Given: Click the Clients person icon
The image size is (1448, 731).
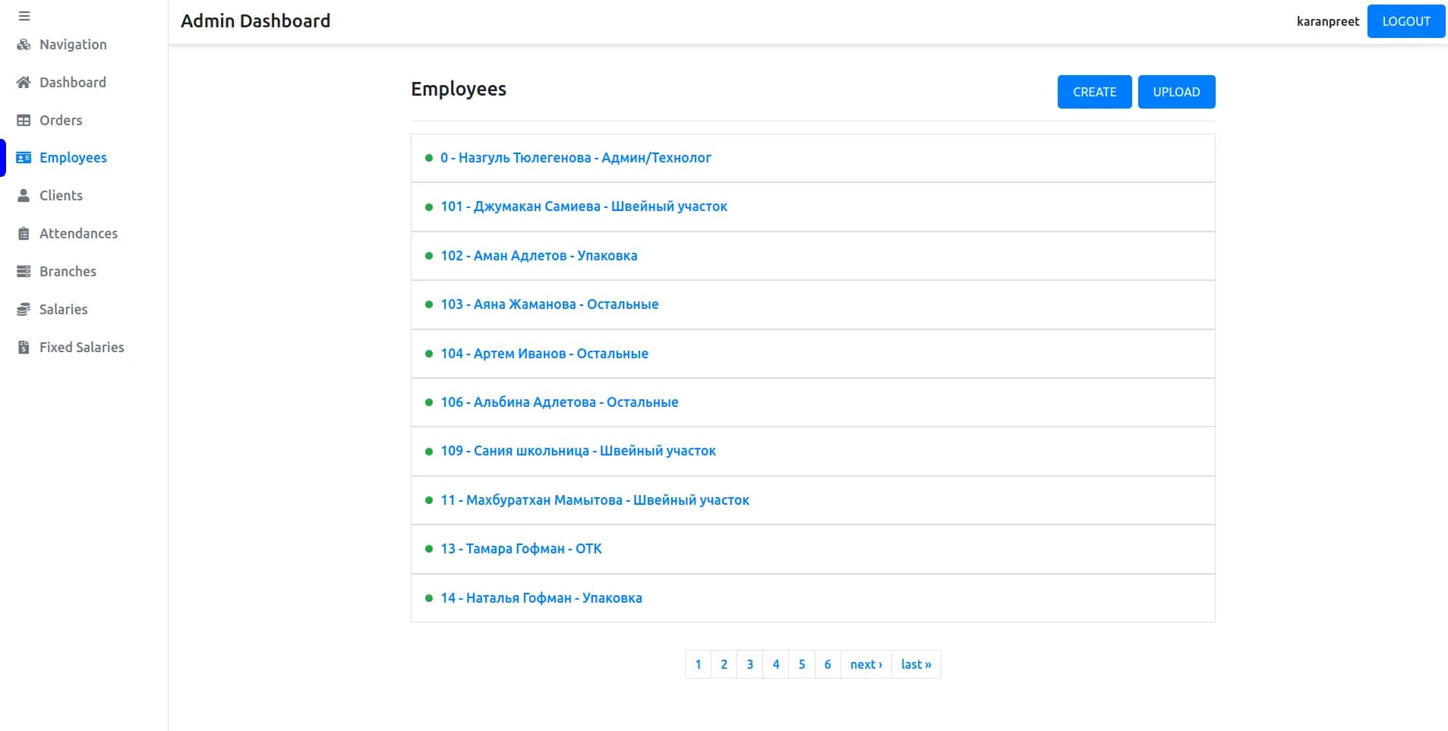Looking at the screenshot, I should 24,196.
